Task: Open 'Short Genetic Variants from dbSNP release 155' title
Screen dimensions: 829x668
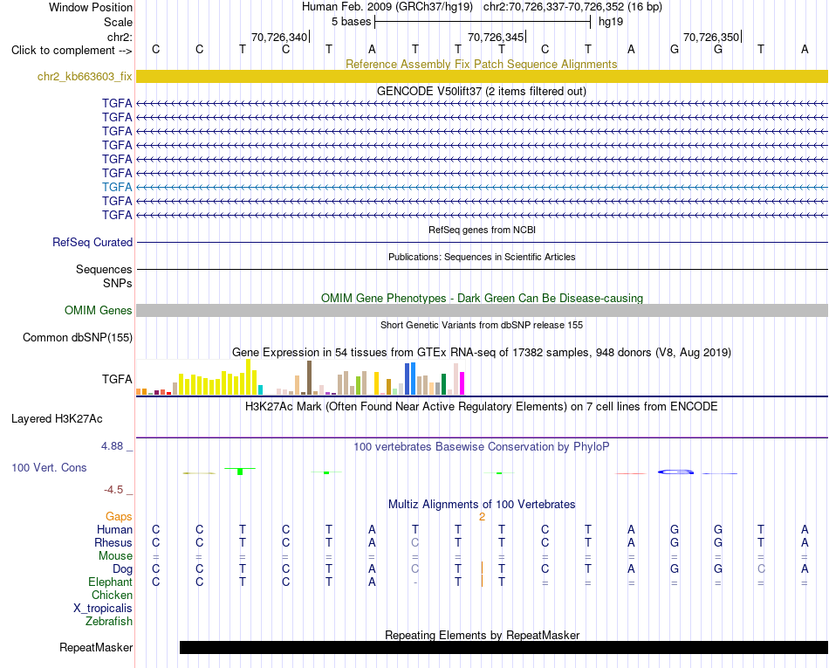Action: point(482,326)
